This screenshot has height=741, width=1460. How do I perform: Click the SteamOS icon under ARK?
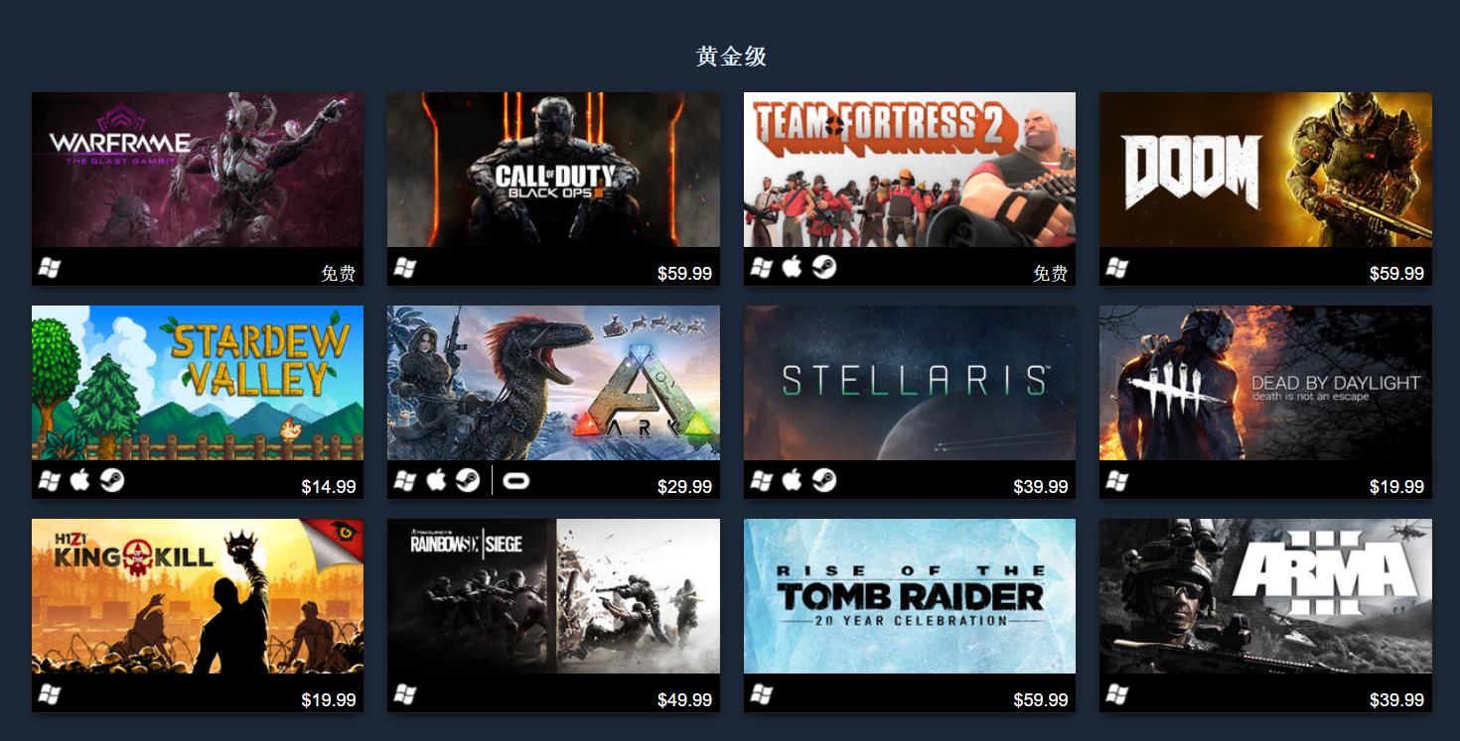click(468, 480)
